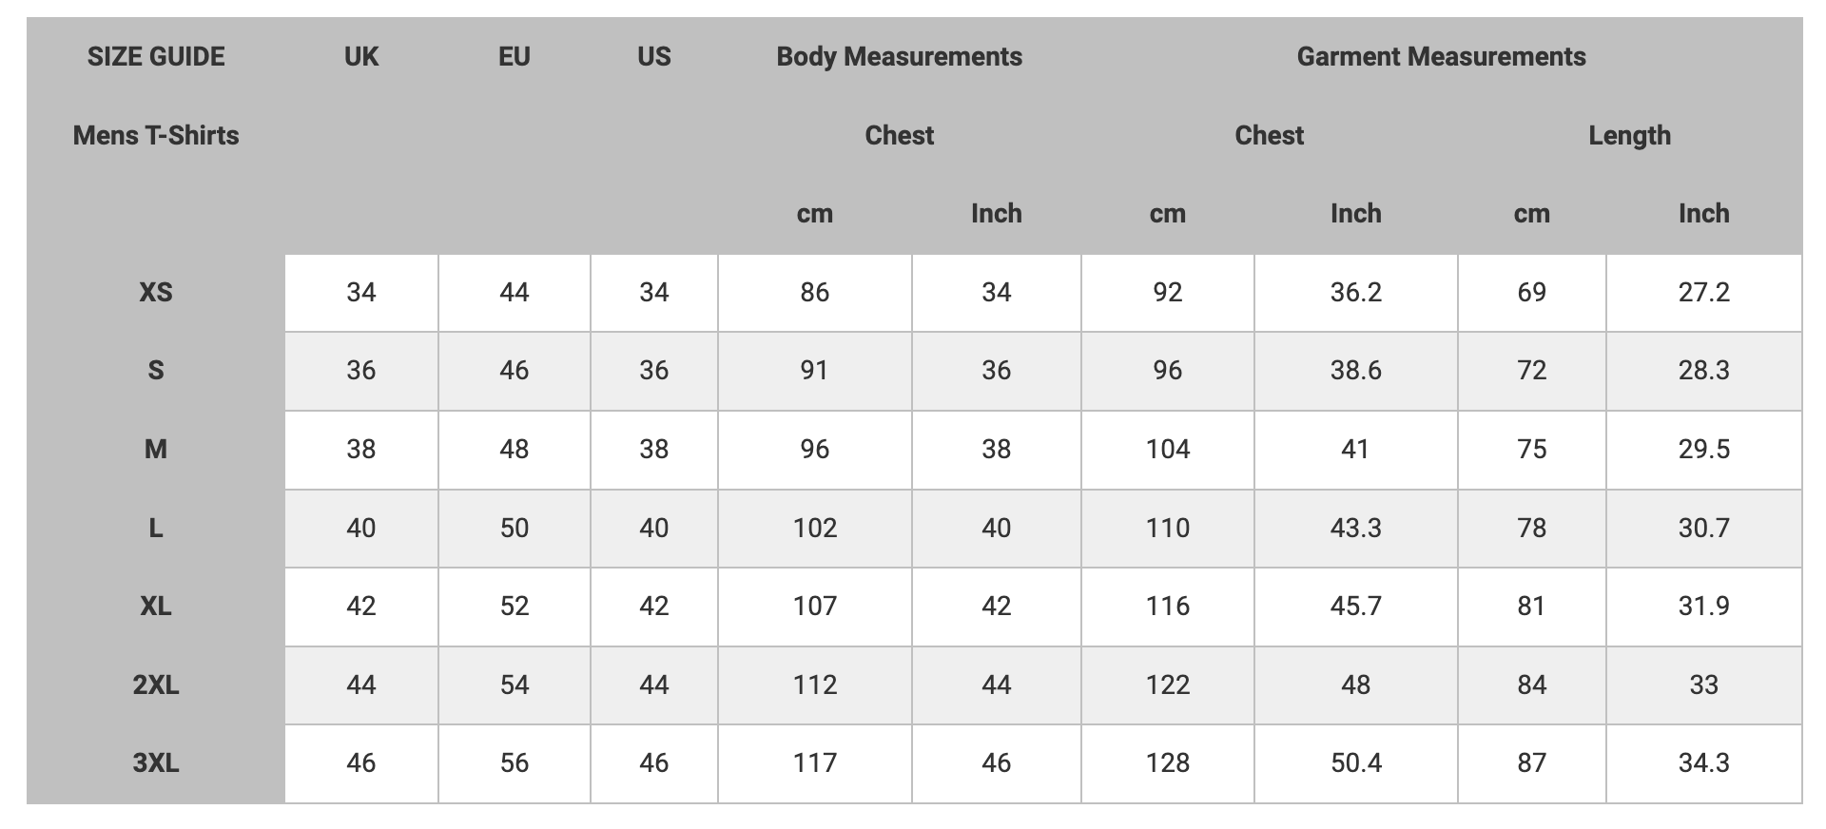Select the Body Measurements heading
This screenshot has height=829, width=1826.
point(899,57)
